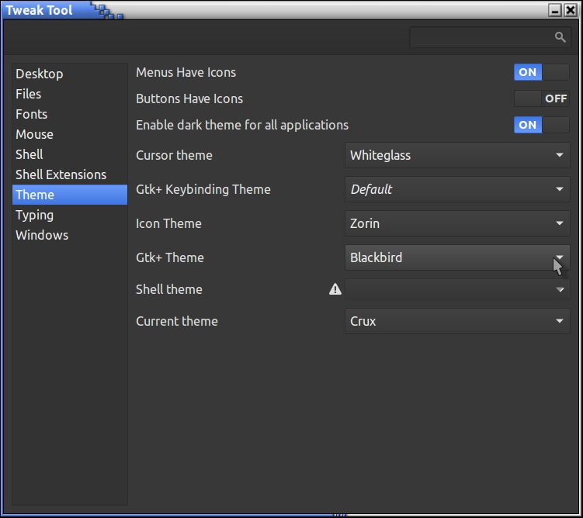Screen dimensions: 583x518
Task: Toggle Menus Have Icons switch off
Action: coord(541,72)
